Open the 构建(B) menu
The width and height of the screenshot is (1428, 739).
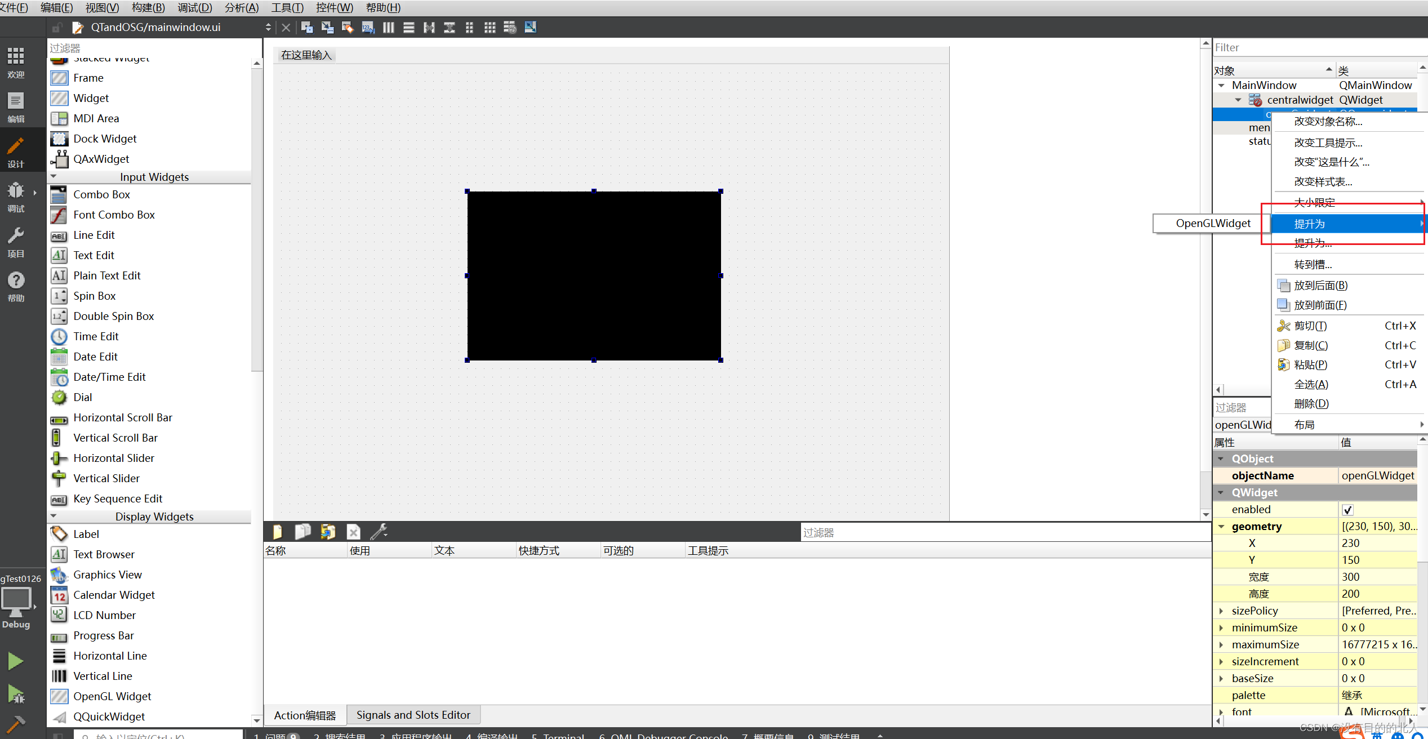(x=148, y=8)
